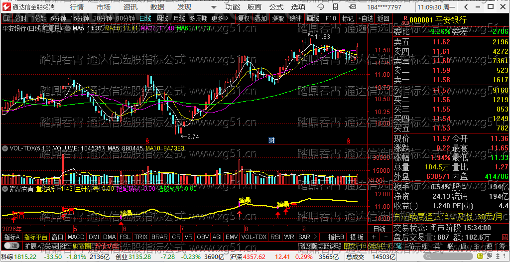Click the 财 marker on the price chart
Image resolution: width=510 pixels, height=262 pixels.
(x=271, y=140)
